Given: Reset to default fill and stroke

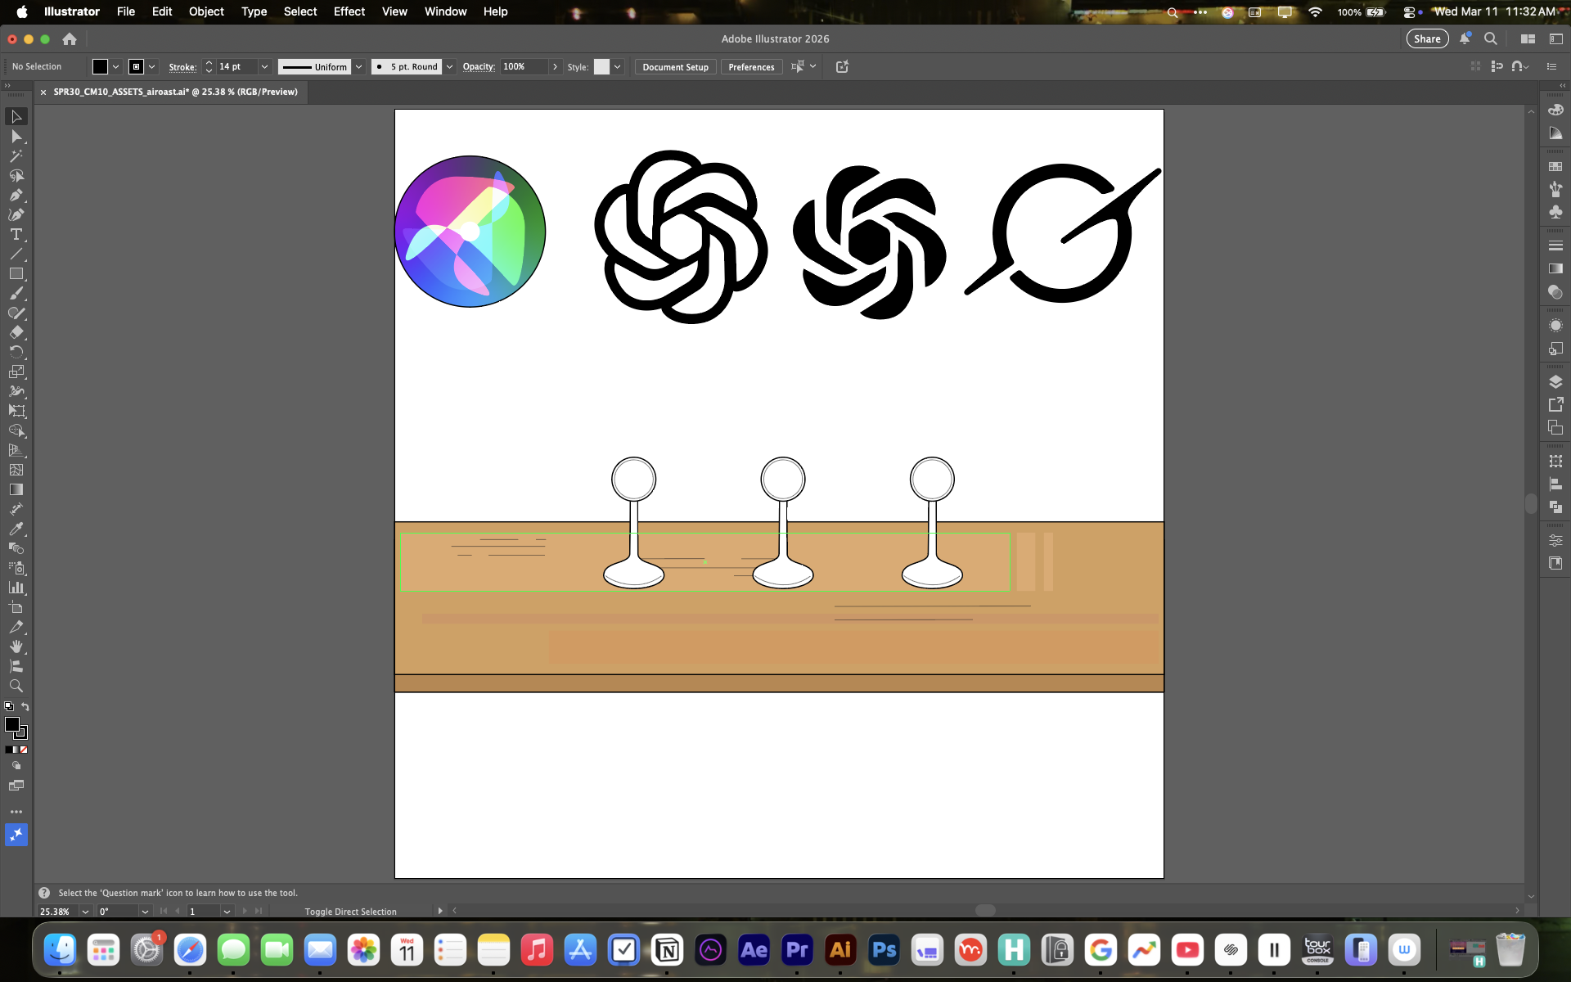Looking at the screenshot, I should [9, 706].
